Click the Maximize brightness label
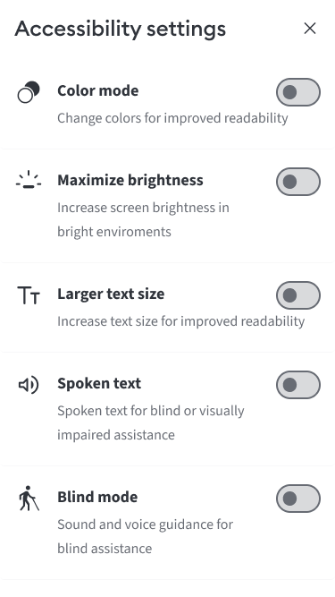The height and width of the screenshot is (597, 335). 130,180
